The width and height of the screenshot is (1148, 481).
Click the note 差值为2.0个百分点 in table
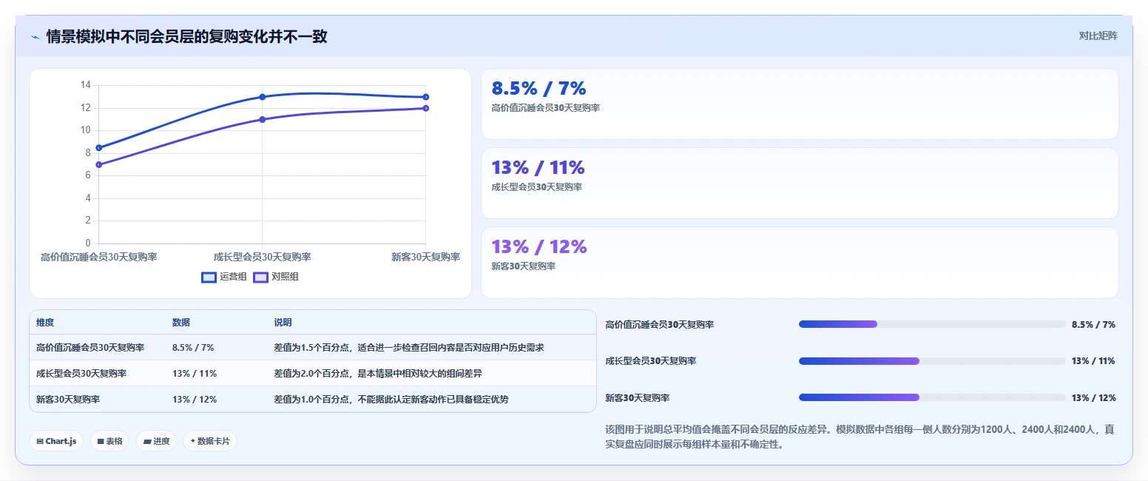pyautogui.click(x=378, y=373)
